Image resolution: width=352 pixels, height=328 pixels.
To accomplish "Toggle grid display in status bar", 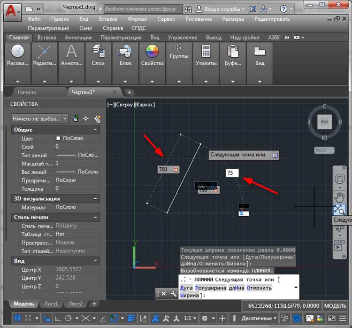I will (17, 318).
